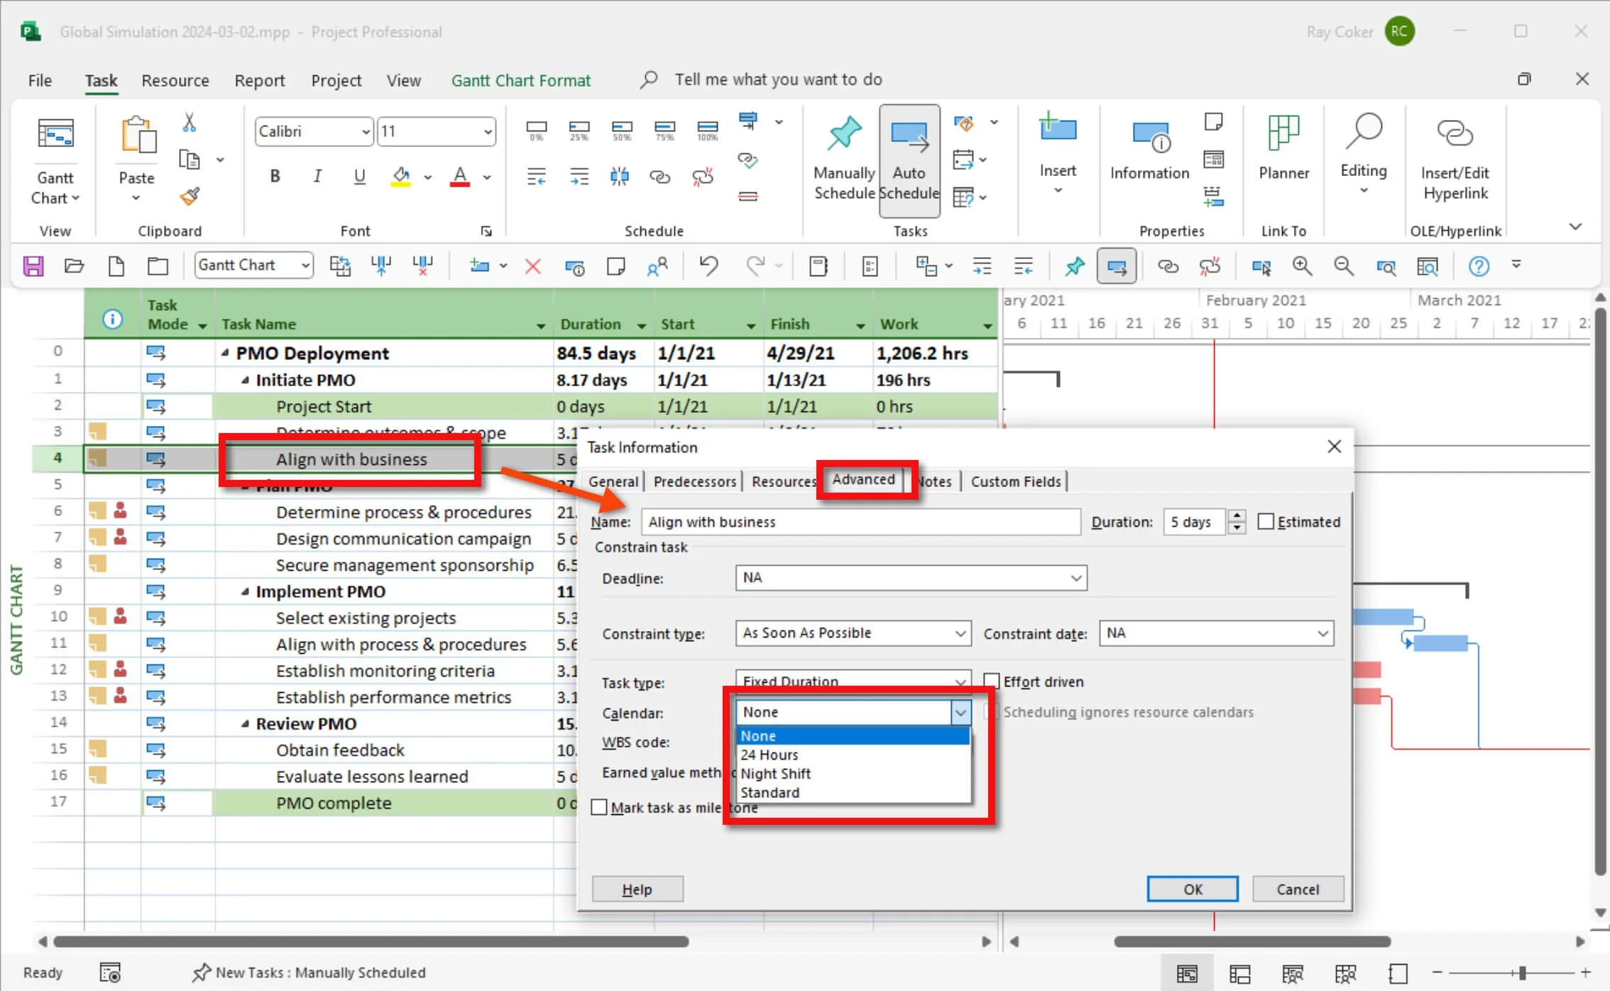
Task: Check the Estimated checkbox
Action: pos(1266,522)
